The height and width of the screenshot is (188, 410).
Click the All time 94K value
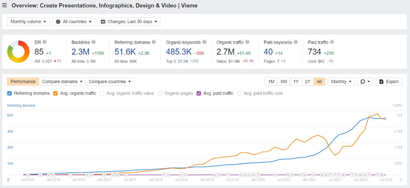tap(133, 61)
